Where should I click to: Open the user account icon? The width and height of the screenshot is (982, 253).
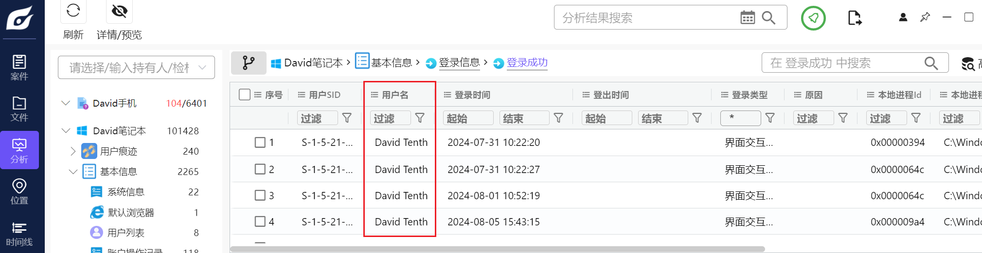click(x=903, y=17)
